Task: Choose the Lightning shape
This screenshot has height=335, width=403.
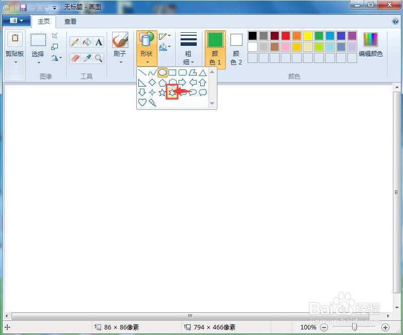Action: 152,102
